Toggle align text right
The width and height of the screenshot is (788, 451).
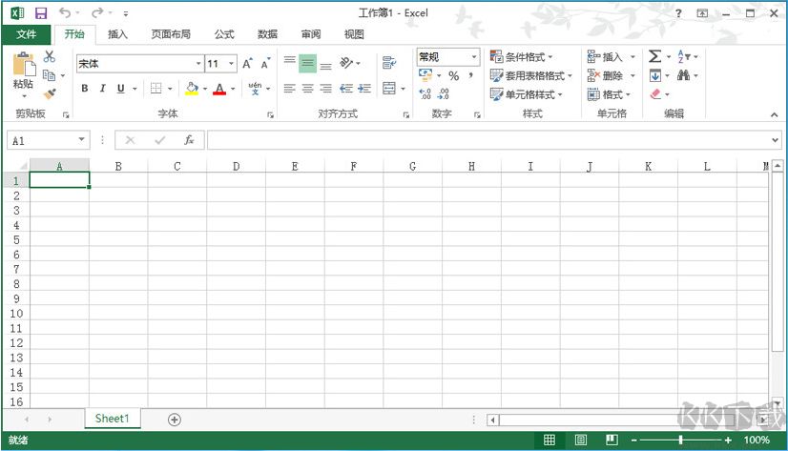coord(325,89)
